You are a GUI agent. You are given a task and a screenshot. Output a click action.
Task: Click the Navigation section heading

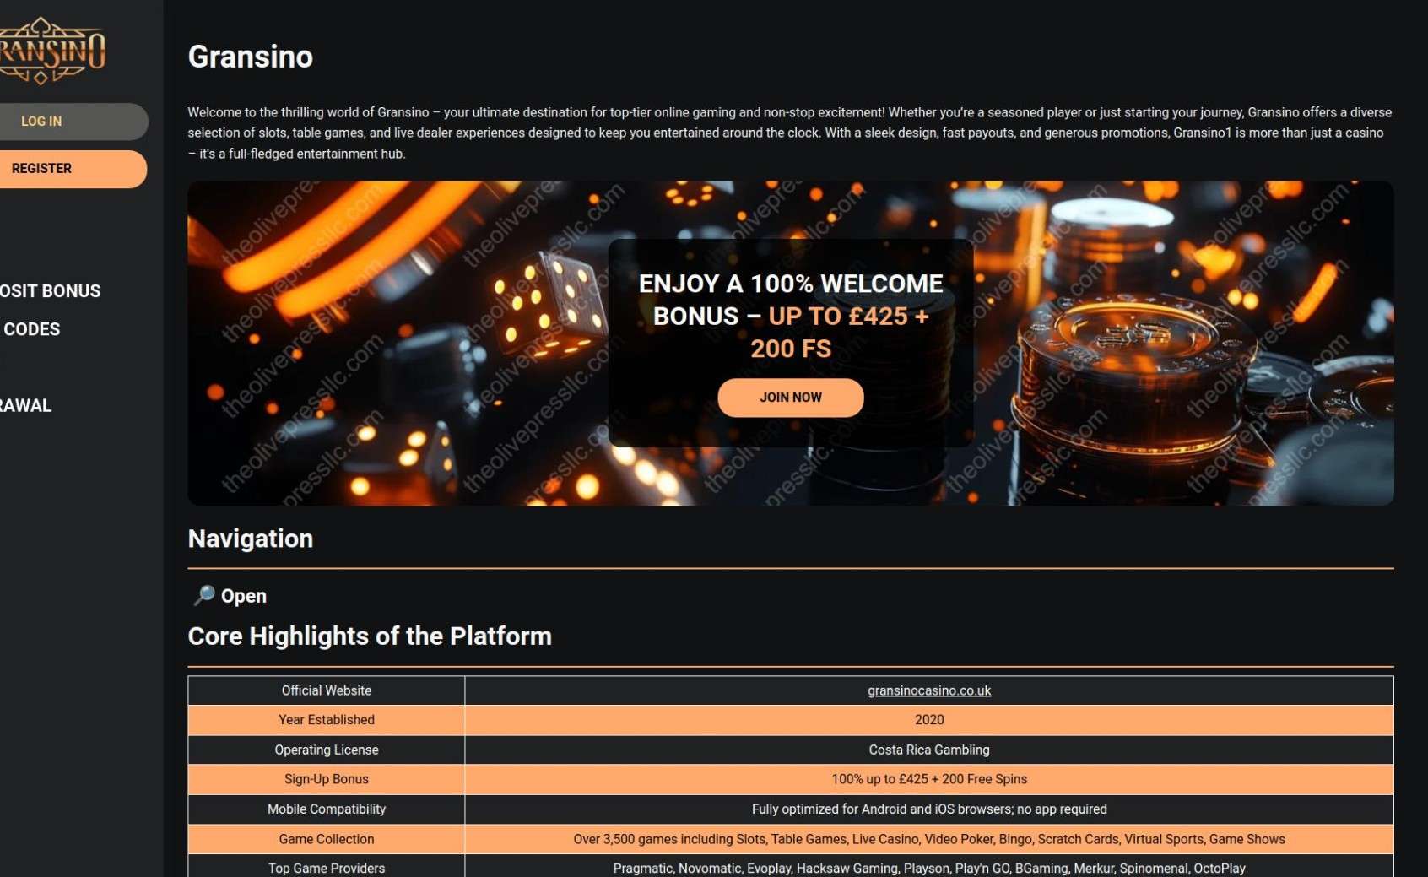click(x=251, y=539)
